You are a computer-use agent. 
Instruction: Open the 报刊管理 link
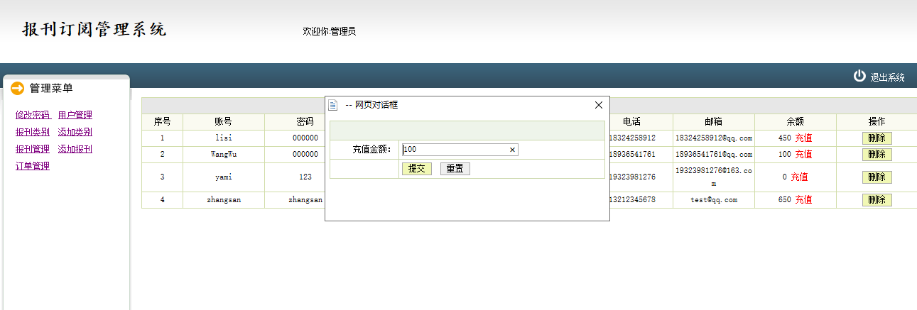[33, 149]
